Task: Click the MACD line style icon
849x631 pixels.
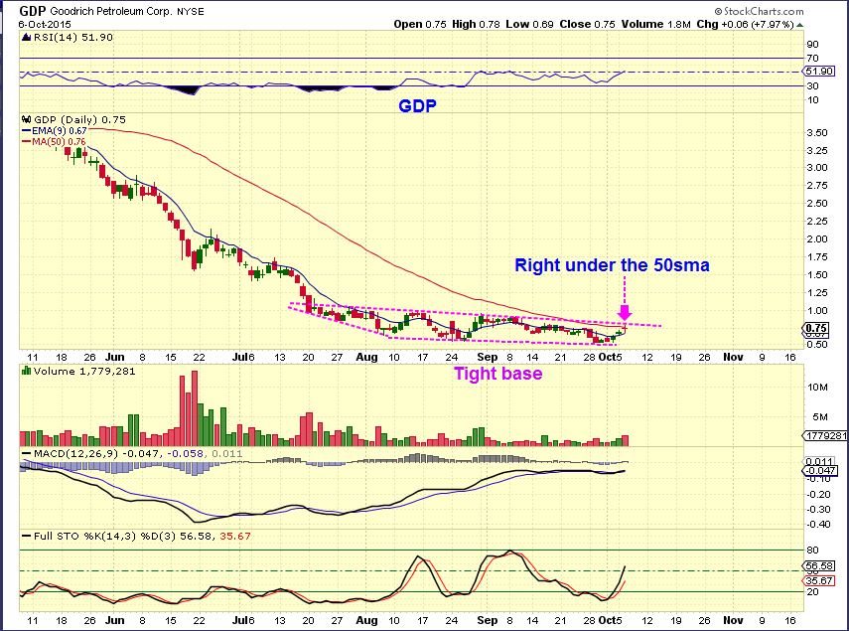Action: [26, 453]
